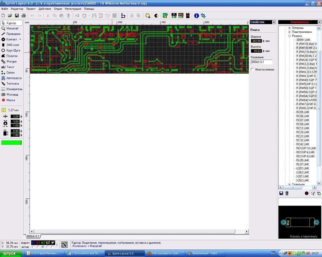Open the Файл menu

pos(5,9)
